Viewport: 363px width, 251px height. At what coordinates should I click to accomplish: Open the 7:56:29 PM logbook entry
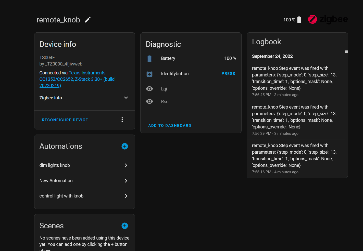pyautogui.click(x=296, y=120)
